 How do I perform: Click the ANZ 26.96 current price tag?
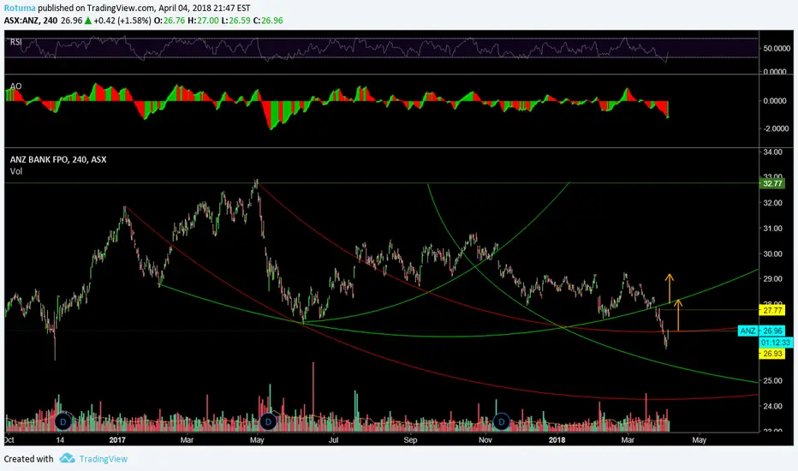click(761, 331)
